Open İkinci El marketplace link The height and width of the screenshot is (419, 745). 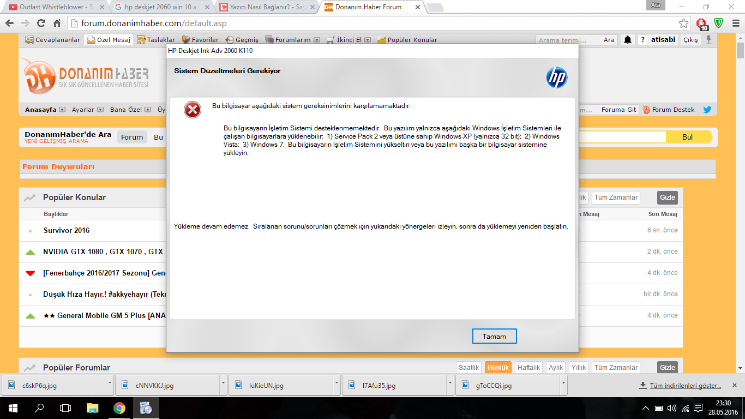pos(344,40)
